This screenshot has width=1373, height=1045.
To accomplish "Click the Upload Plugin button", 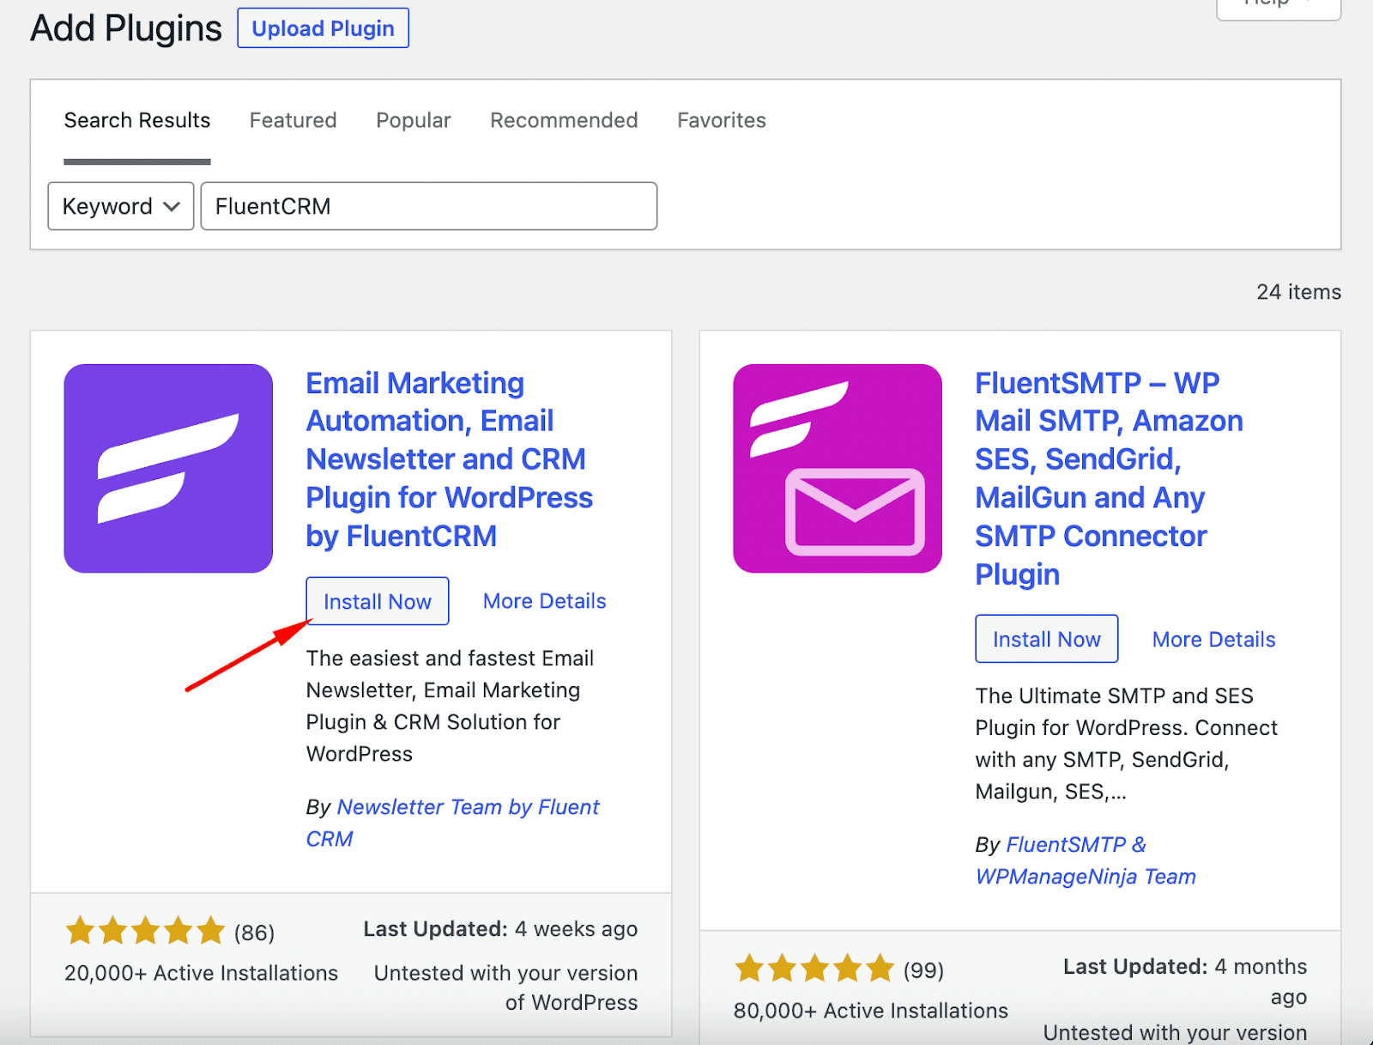I will pos(324,28).
